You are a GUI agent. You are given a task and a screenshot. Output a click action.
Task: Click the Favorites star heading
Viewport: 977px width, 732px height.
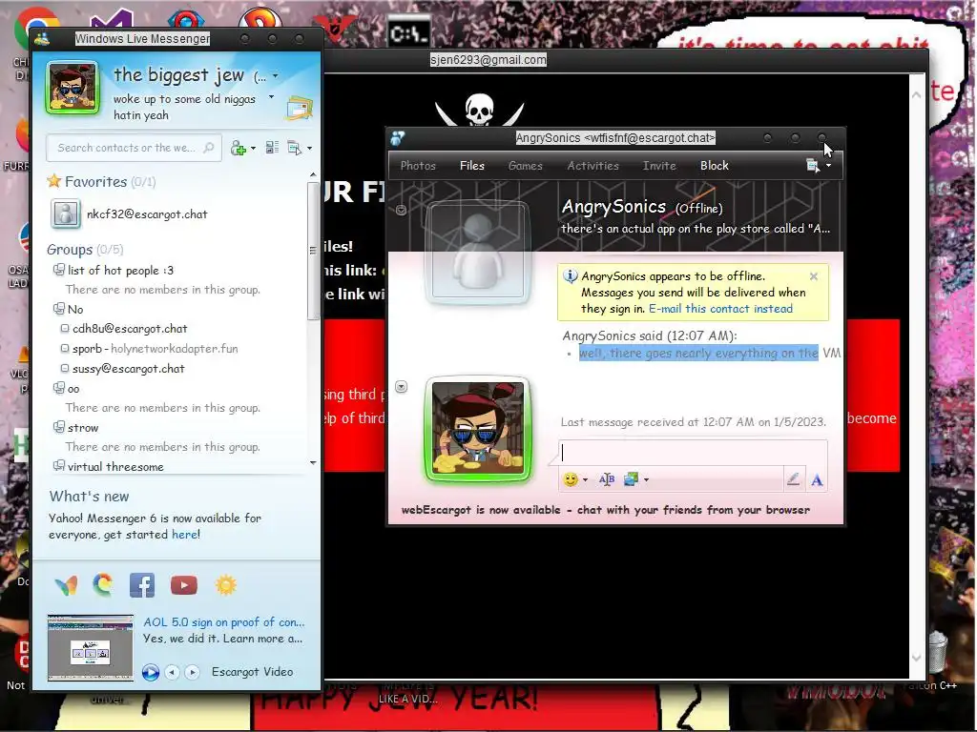tap(101, 182)
